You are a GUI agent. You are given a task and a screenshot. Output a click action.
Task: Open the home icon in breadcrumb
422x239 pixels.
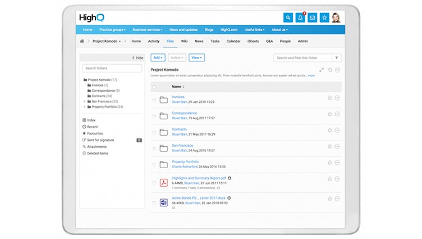[x=82, y=41]
